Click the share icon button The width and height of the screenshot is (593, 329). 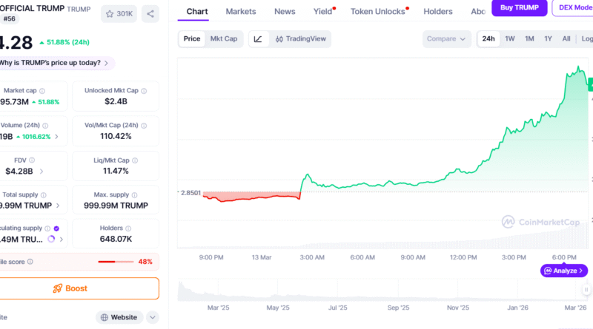pyautogui.click(x=150, y=13)
